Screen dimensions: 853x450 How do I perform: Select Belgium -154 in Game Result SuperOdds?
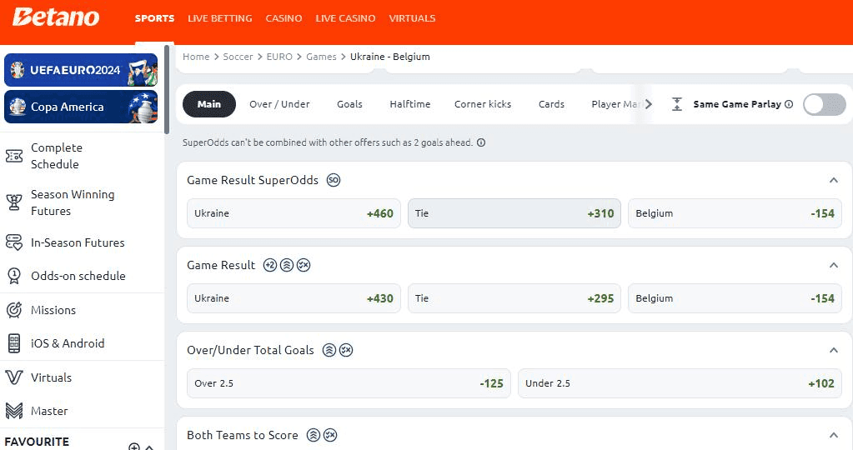pyautogui.click(x=735, y=213)
